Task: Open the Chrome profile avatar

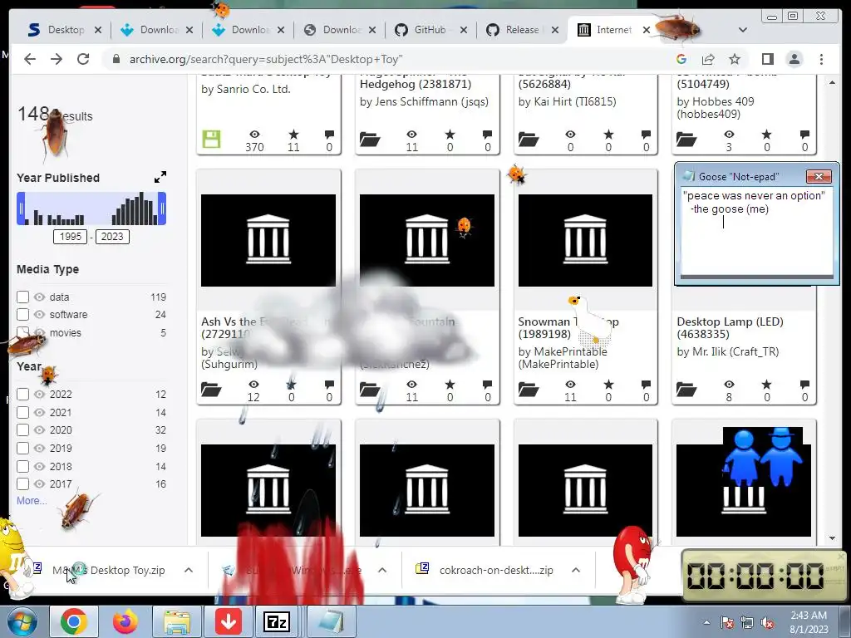Action: point(794,59)
